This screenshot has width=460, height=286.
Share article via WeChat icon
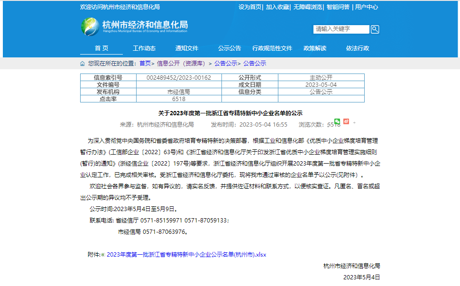(337, 121)
